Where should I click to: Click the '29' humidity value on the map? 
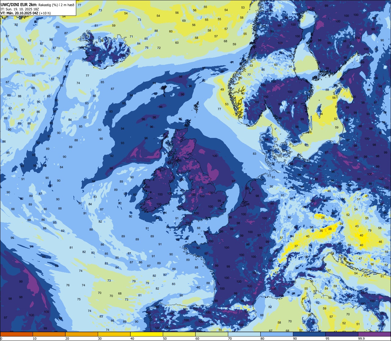pyautogui.click(x=341, y=224)
